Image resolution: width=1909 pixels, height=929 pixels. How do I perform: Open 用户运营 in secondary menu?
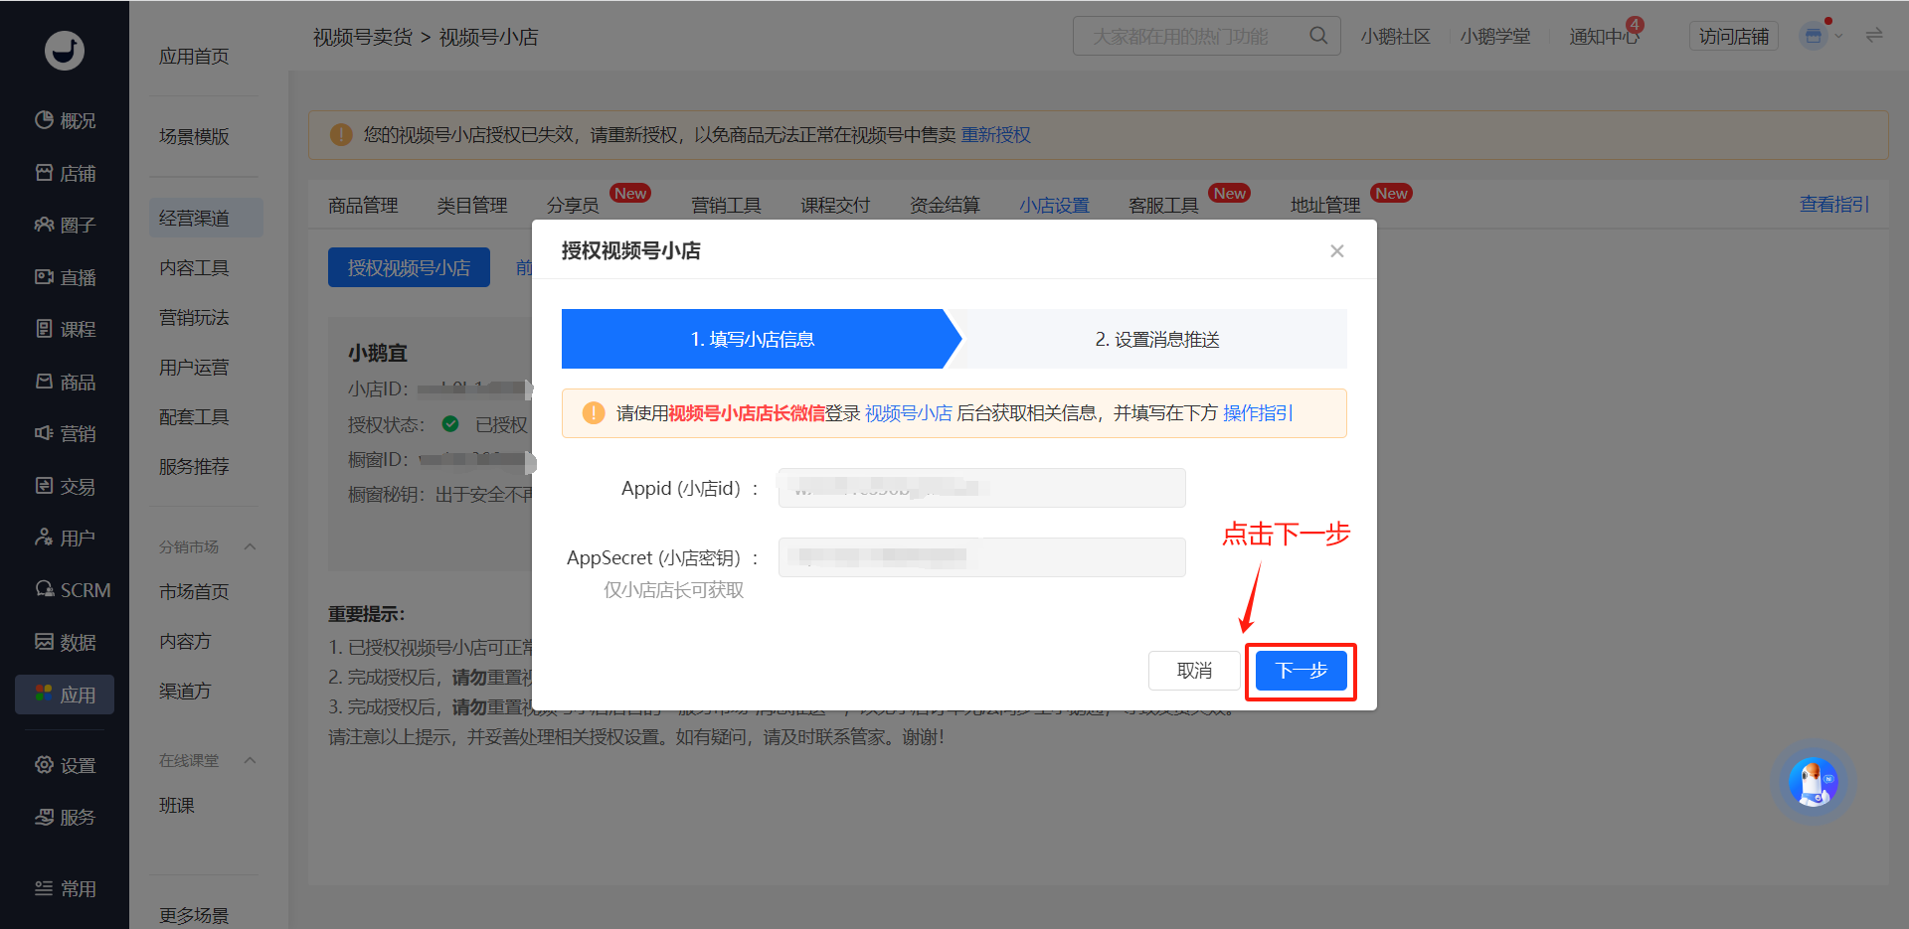[x=194, y=367]
